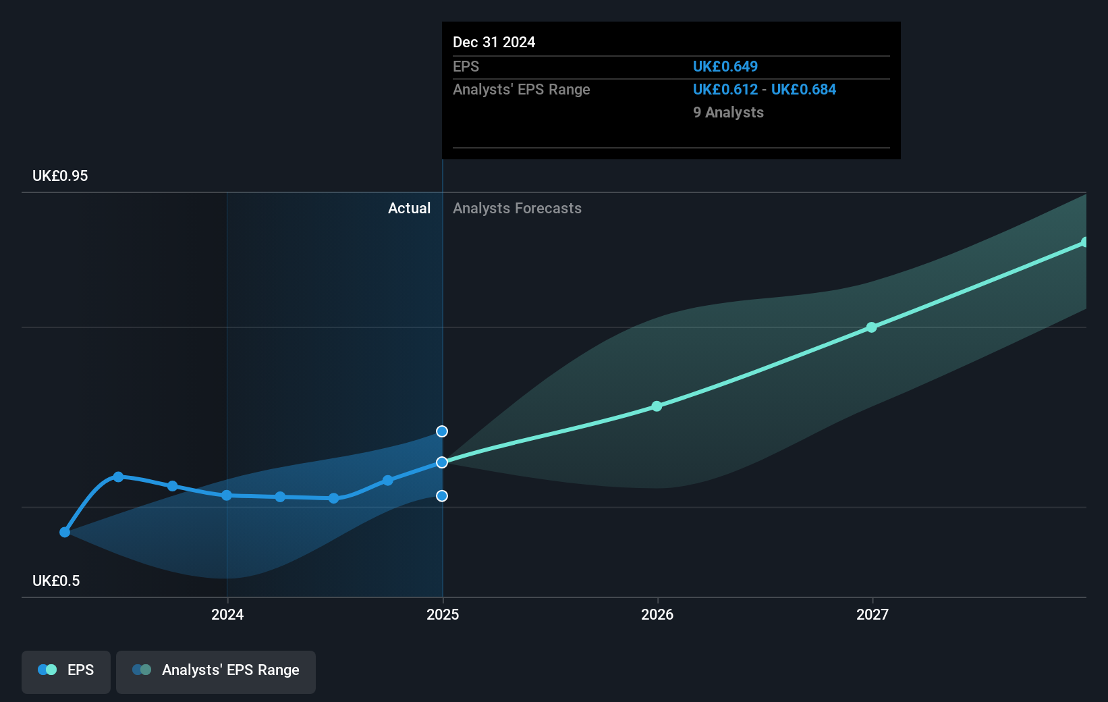Toggle the Analysts' EPS Range legend button
Image resolution: width=1108 pixels, height=702 pixels.
click(216, 672)
